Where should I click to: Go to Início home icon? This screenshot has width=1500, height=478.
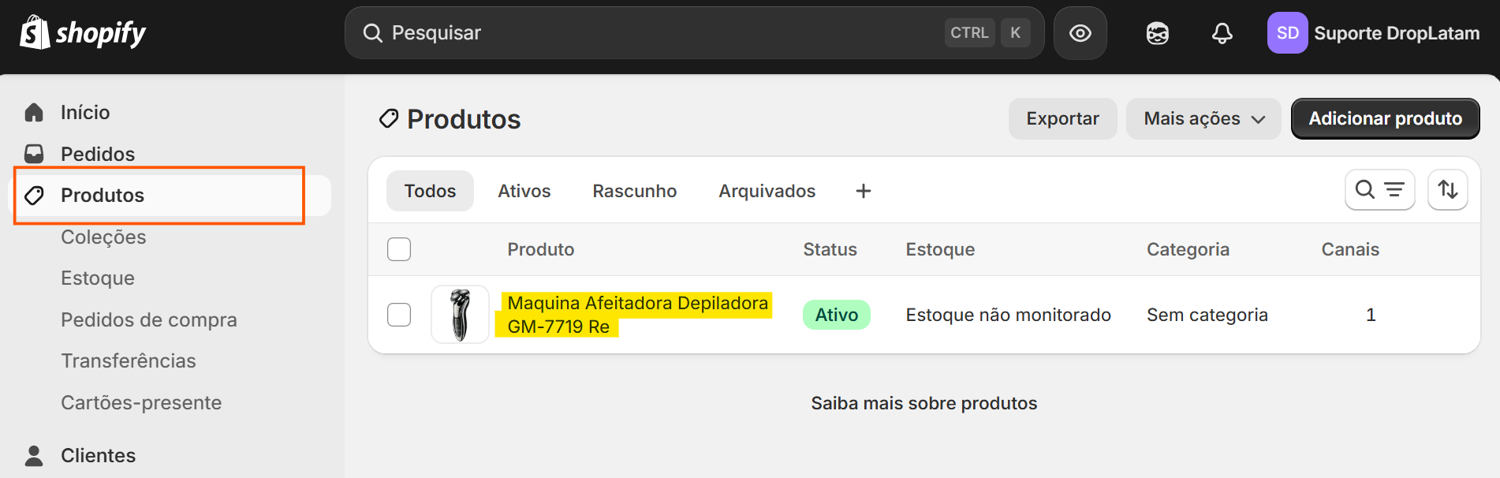(x=34, y=113)
